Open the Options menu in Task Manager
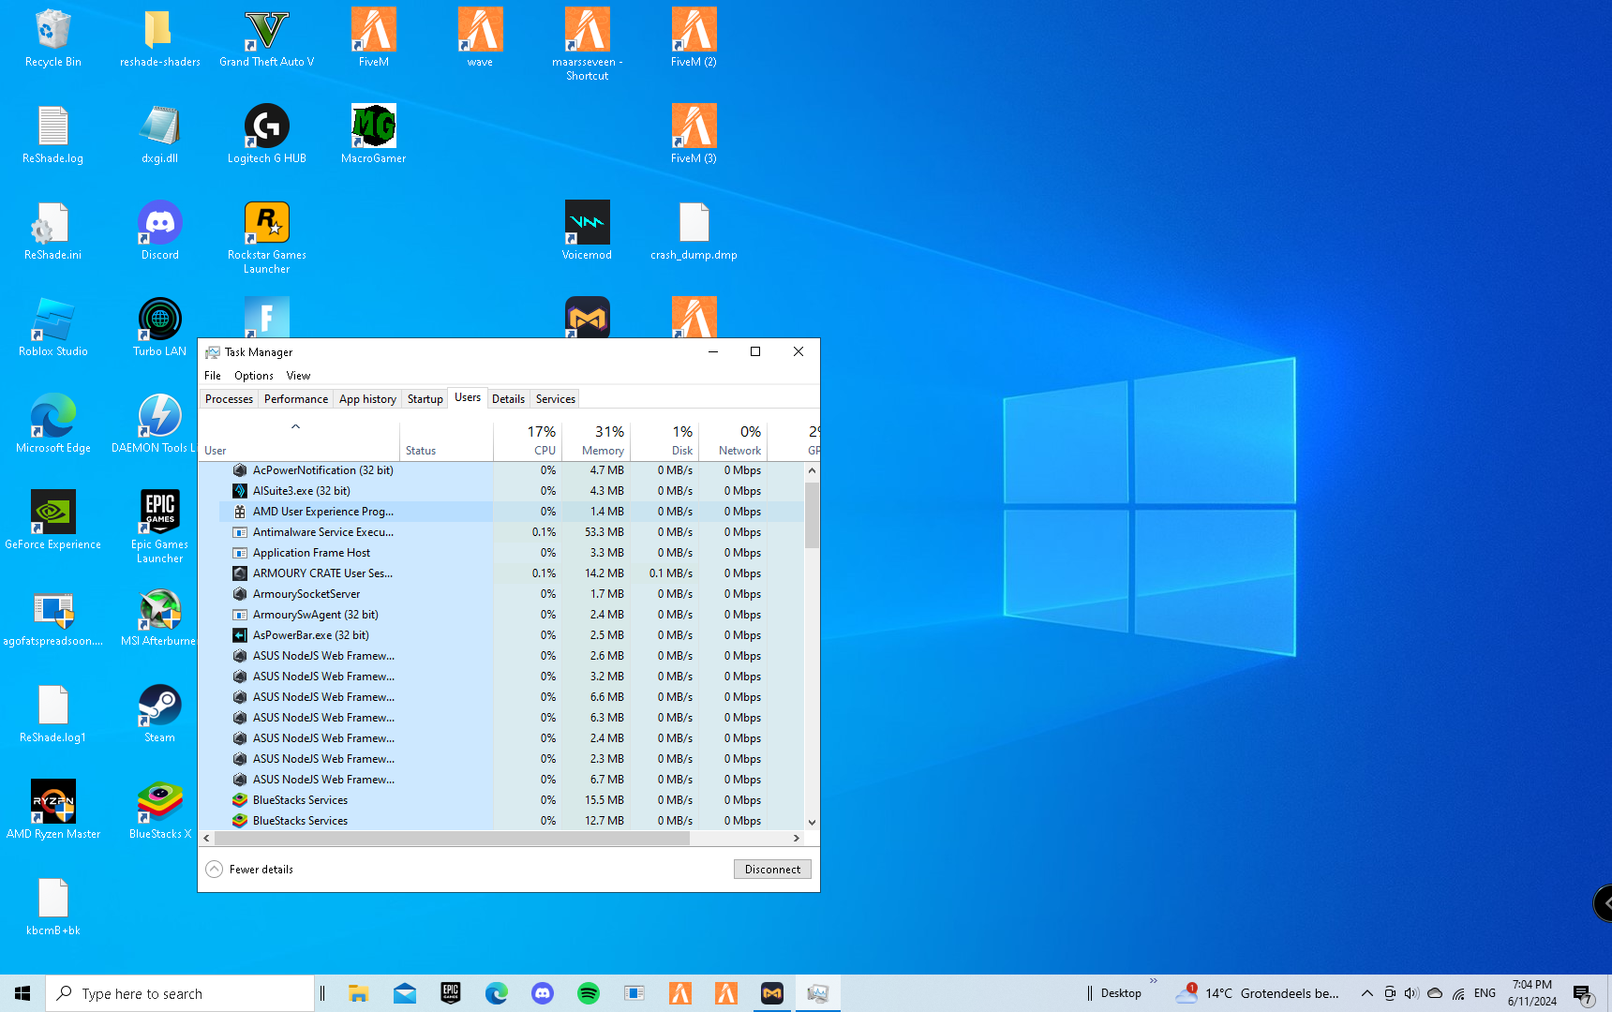 [253, 376]
